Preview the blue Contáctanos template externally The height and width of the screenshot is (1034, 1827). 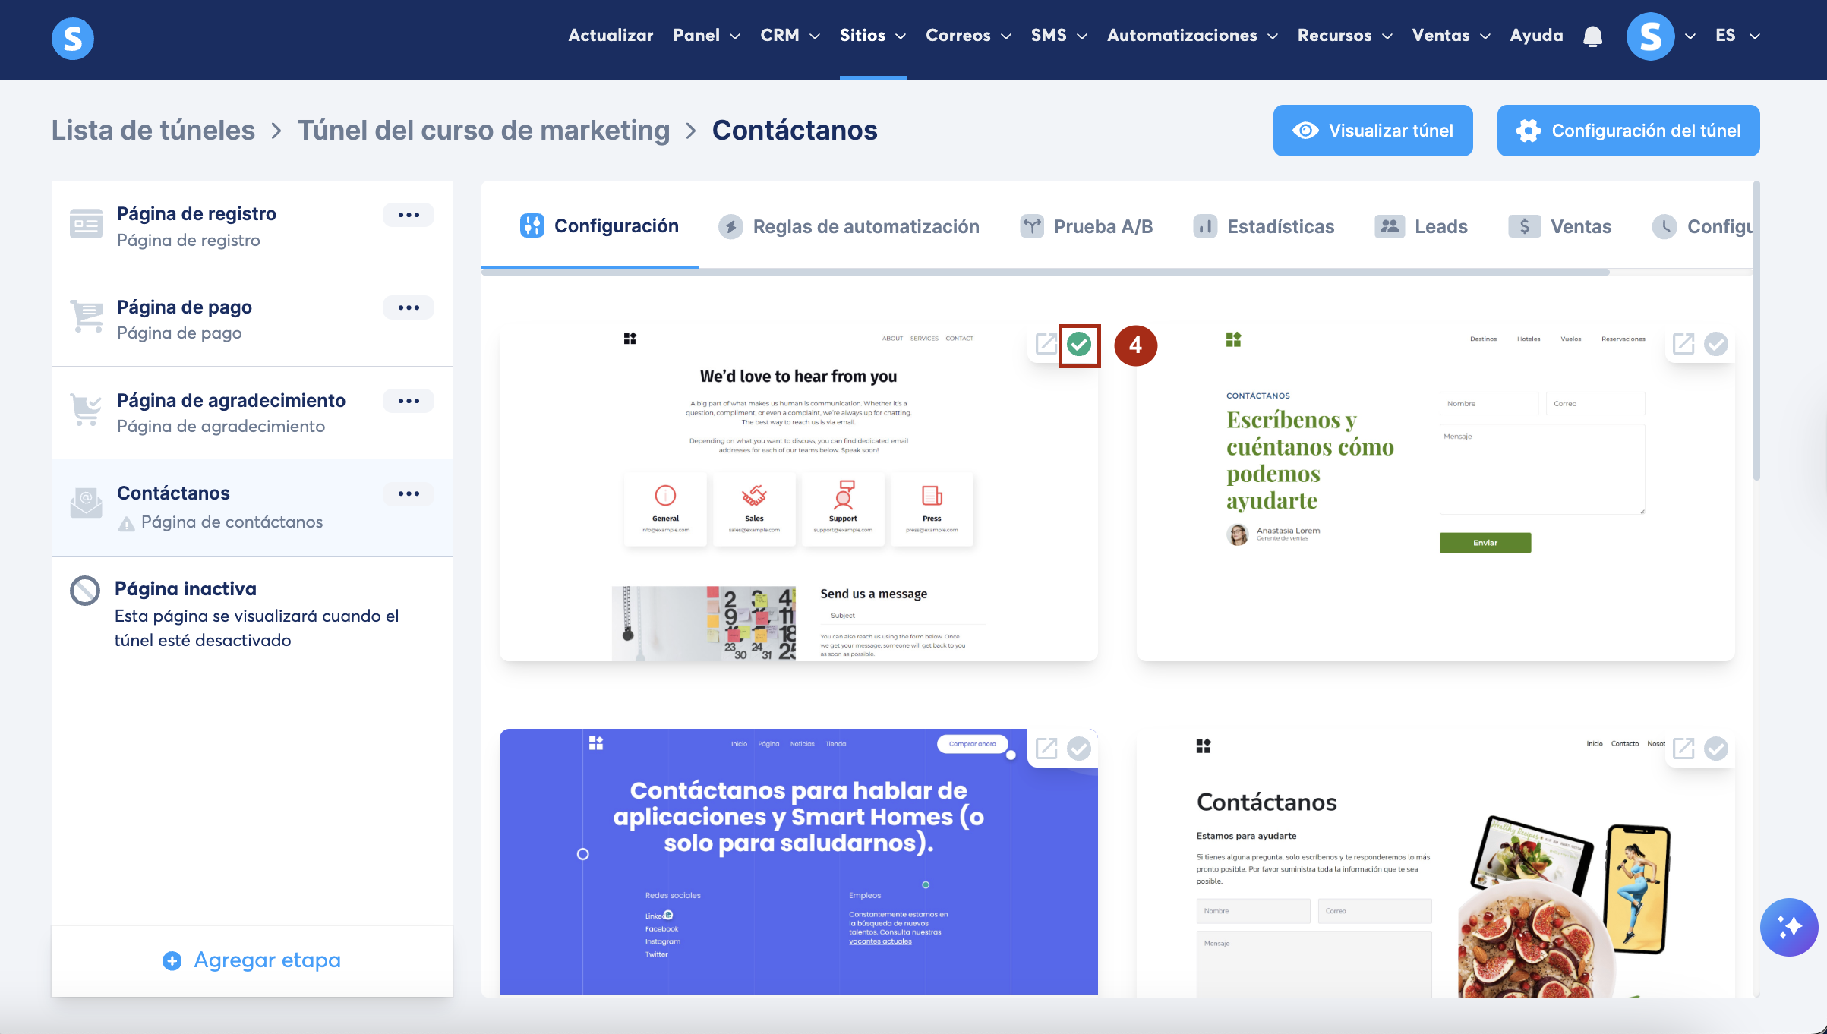point(1046,749)
